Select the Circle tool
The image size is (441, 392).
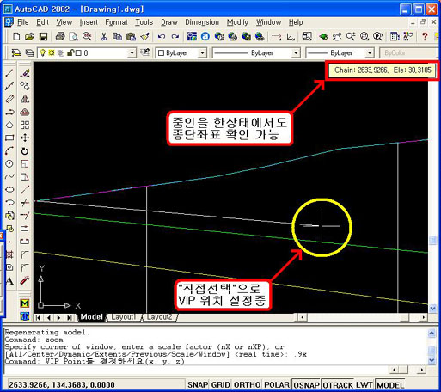click(x=9, y=163)
